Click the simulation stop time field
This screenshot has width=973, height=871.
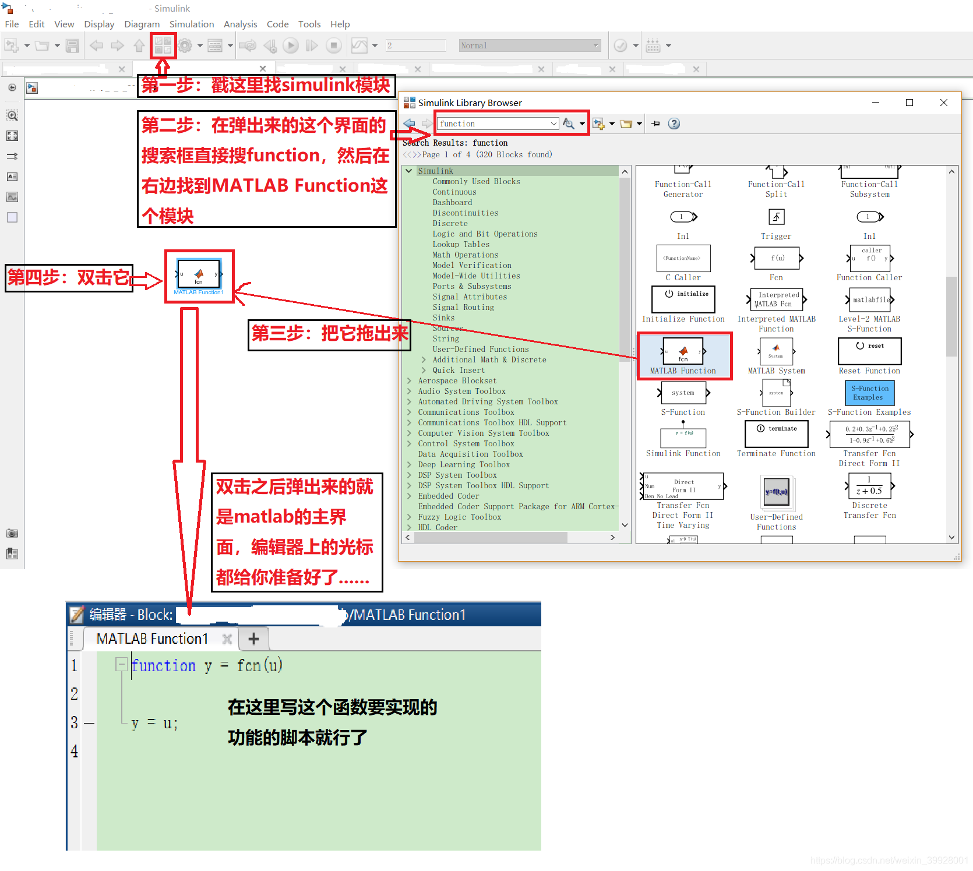[x=415, y=45]
